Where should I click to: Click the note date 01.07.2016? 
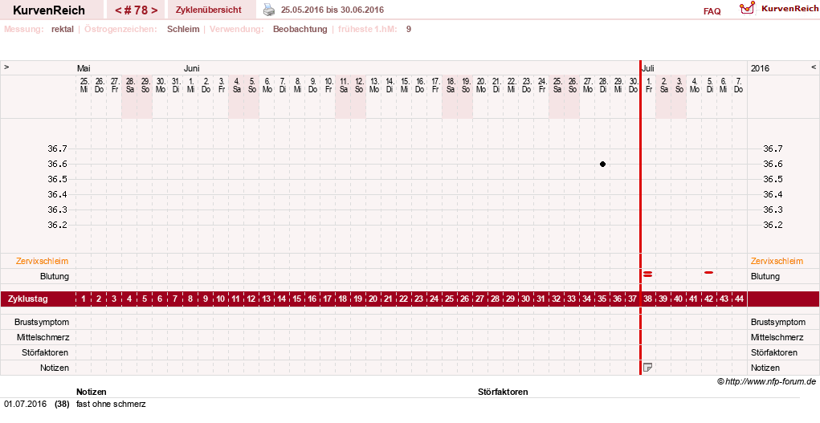25,405
